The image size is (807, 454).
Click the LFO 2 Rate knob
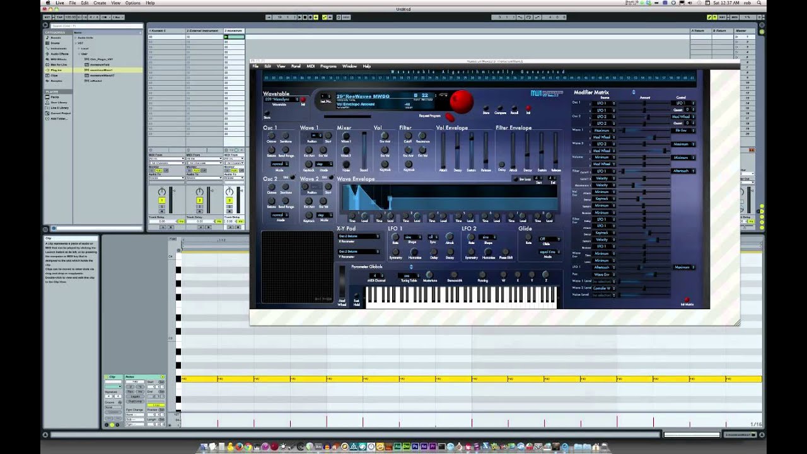pyautogui.click(x=471, y=237)
